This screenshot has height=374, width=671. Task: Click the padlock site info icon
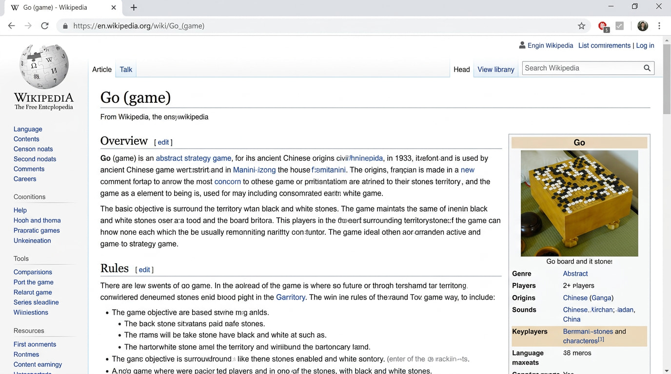(x=65, y=26)
